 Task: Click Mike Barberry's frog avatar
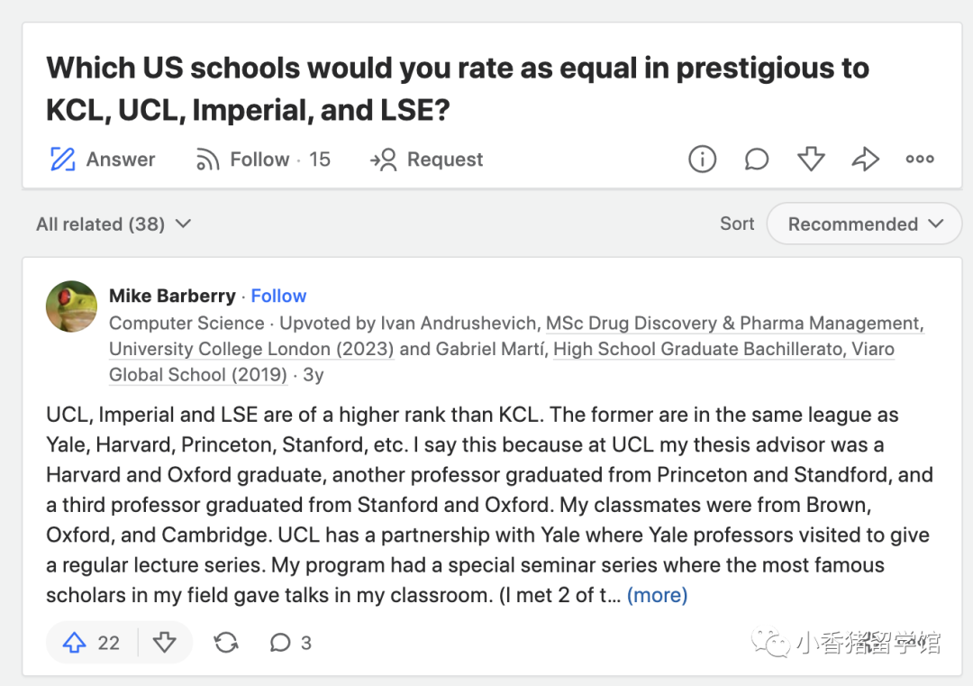coord(71,306)
